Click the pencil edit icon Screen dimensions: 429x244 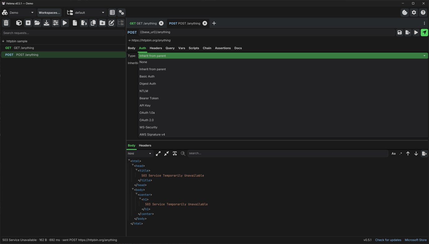point(111,23)
